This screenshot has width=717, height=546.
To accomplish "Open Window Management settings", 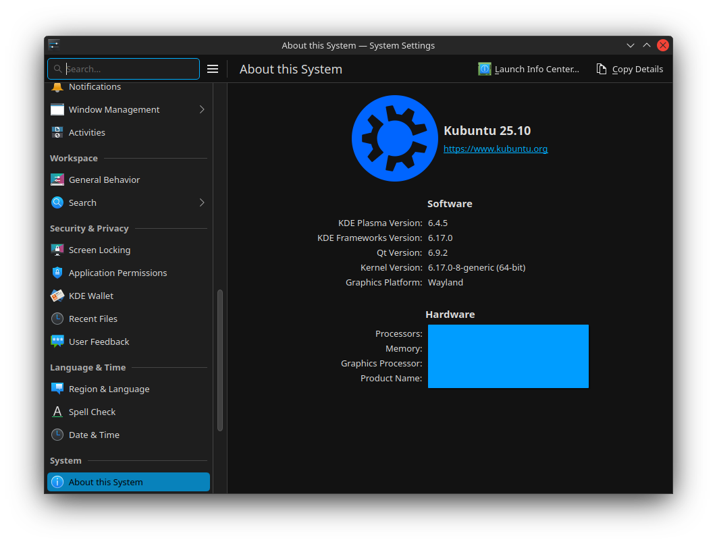I will [128, 110].
